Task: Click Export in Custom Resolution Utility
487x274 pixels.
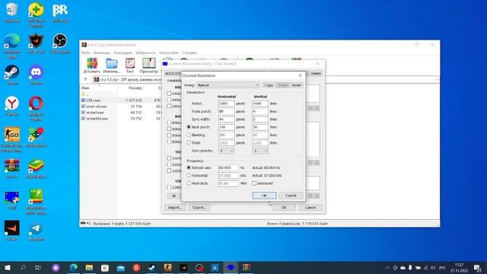Action: (199, 207)
